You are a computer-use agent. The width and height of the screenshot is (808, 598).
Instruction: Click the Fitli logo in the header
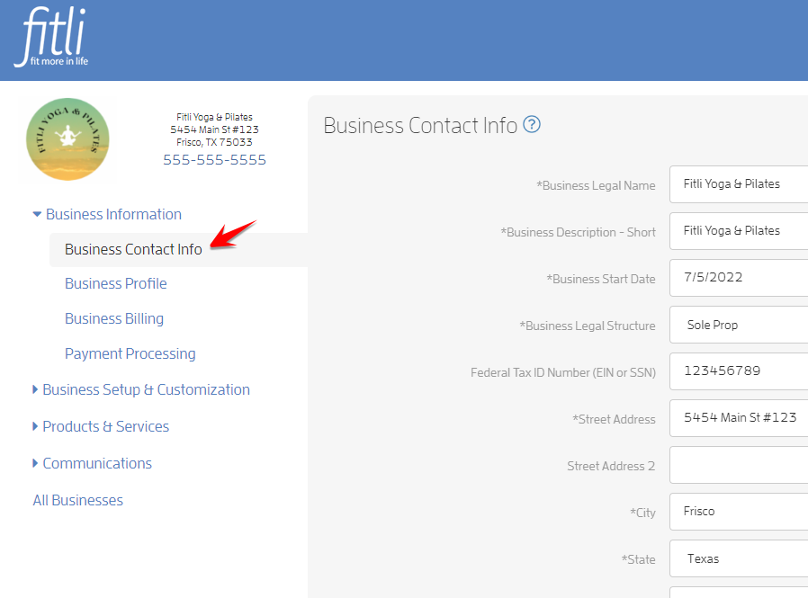[x=51, y=37]
